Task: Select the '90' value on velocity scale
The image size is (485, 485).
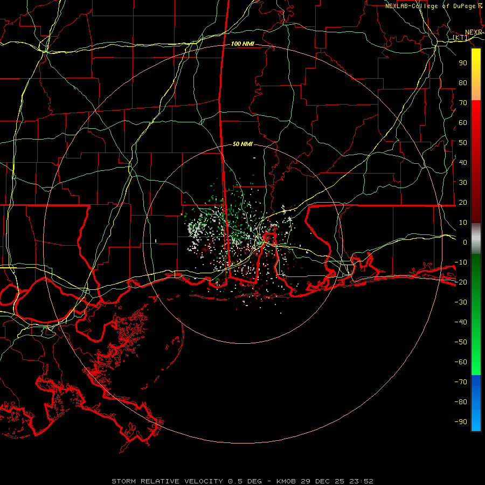Action: 463,63
